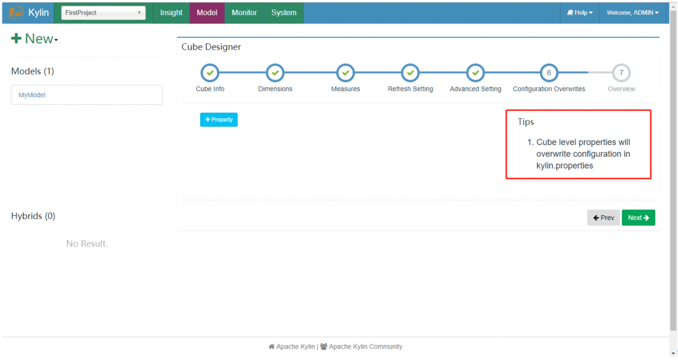Click the cube level properties tip text
Screen dimensions: 678x360
pyautogui.click(x=583, y=154)
